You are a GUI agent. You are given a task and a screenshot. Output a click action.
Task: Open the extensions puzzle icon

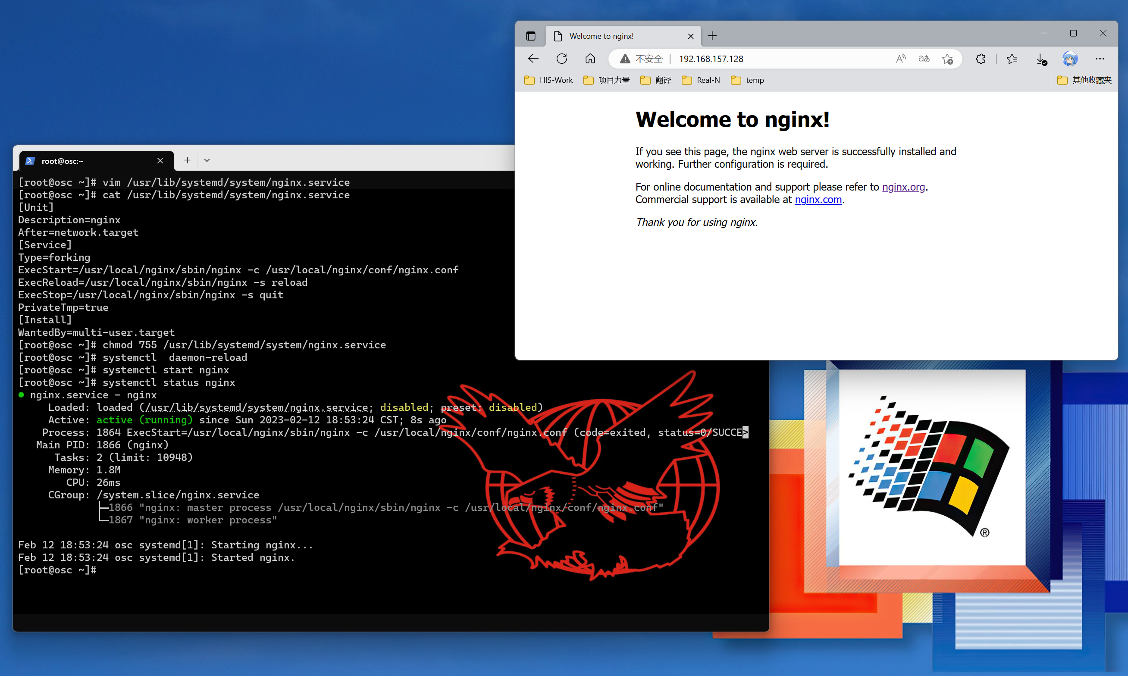coord(981,59)
